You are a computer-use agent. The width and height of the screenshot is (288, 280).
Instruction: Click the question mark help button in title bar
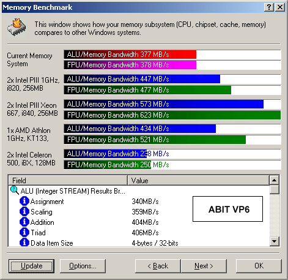click(x=269, y=7)
